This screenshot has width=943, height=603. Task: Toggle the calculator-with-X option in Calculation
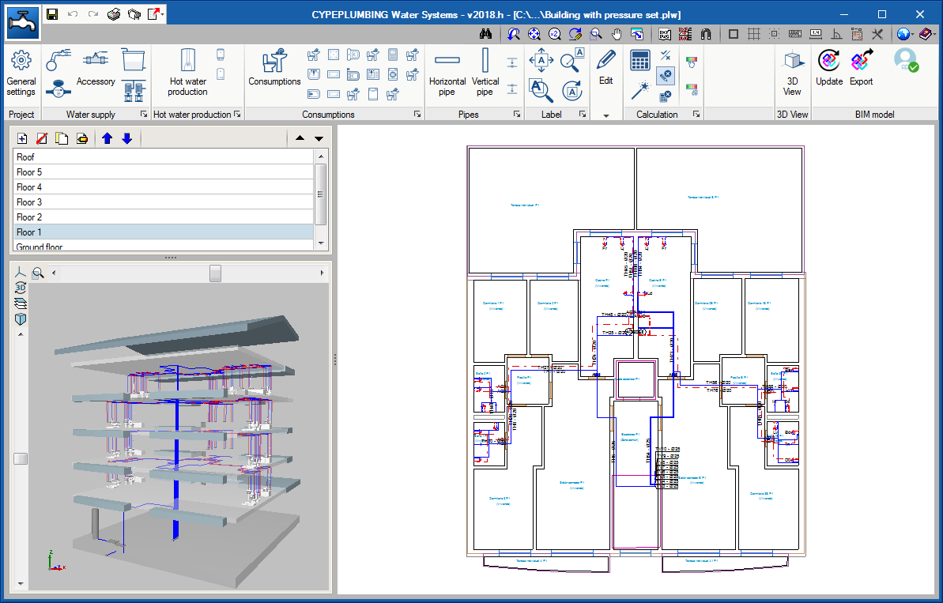pyautogui.click(x=665, y=96)
